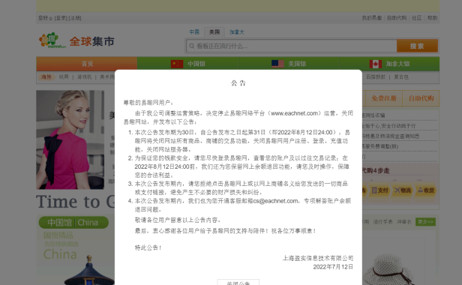Click the 游戏机 category link
The height and width of the screenshot is (285, 462).
tap(84, 77)
